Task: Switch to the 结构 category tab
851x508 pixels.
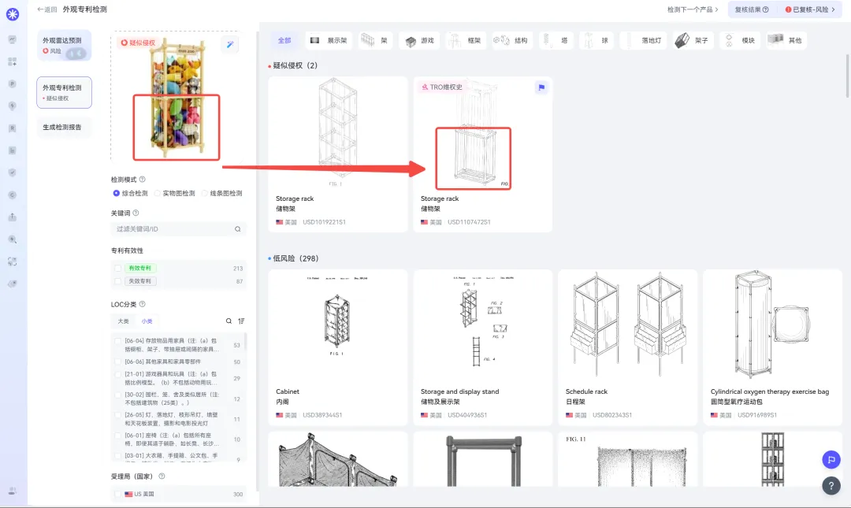Action: click(x=512, y=40)
